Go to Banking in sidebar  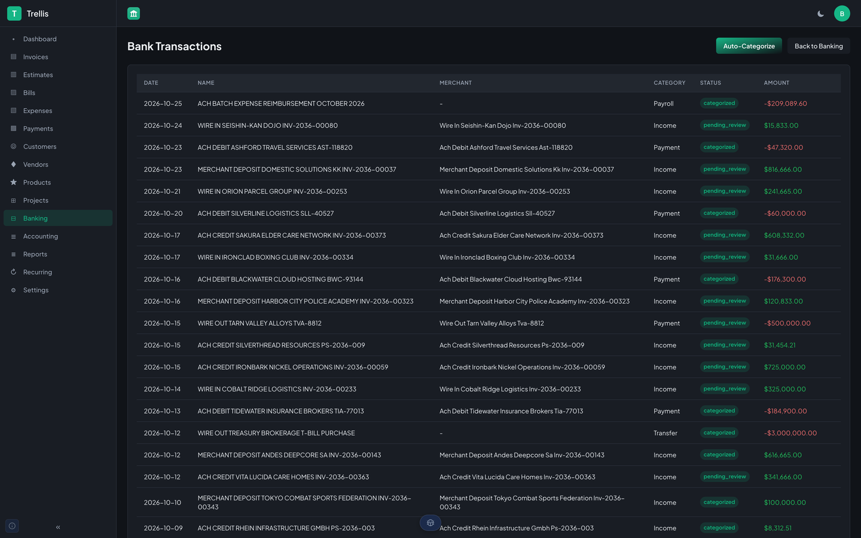coord(58,218)
